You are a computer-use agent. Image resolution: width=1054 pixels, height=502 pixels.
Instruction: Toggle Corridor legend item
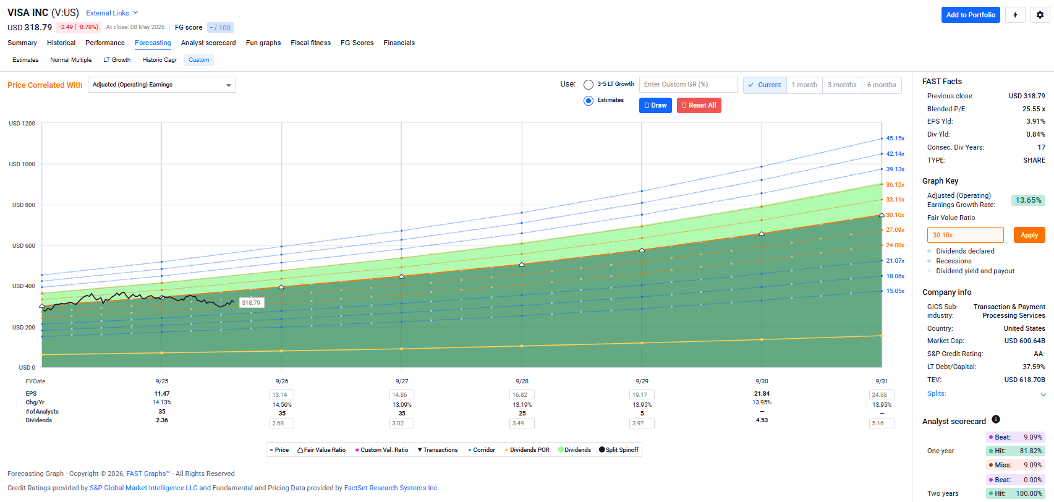[x=482, y=450]
